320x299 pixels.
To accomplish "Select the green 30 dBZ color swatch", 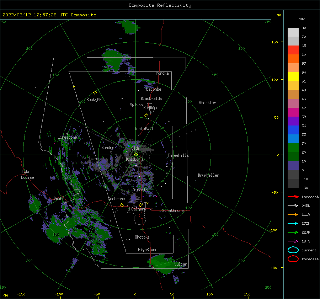I will click(x=293, y=148).
